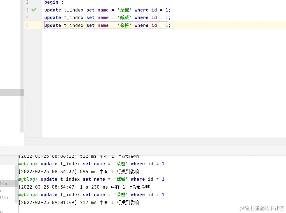Image resolution: width=286 pixels, height=213 pixels.
Task: Click line number 3 in the gutter
Action: [27, 10]
